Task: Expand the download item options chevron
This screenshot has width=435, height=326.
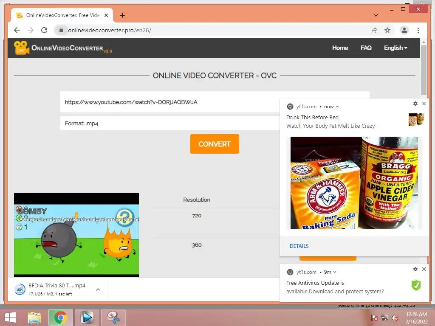Action: pyautogui.click(x=98, y=289)
